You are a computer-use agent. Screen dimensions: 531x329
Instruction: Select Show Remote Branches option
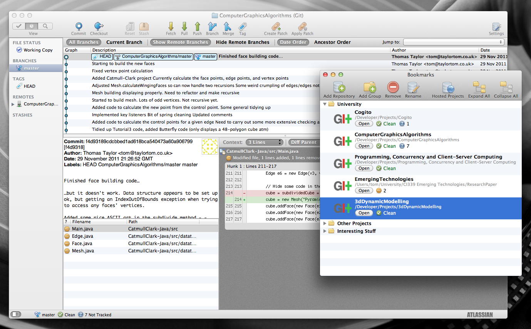(x=181, y=42)
